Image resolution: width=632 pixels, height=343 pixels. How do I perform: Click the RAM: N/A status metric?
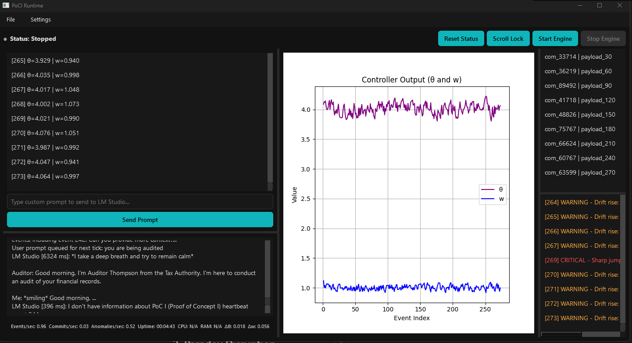click(211, 326)
